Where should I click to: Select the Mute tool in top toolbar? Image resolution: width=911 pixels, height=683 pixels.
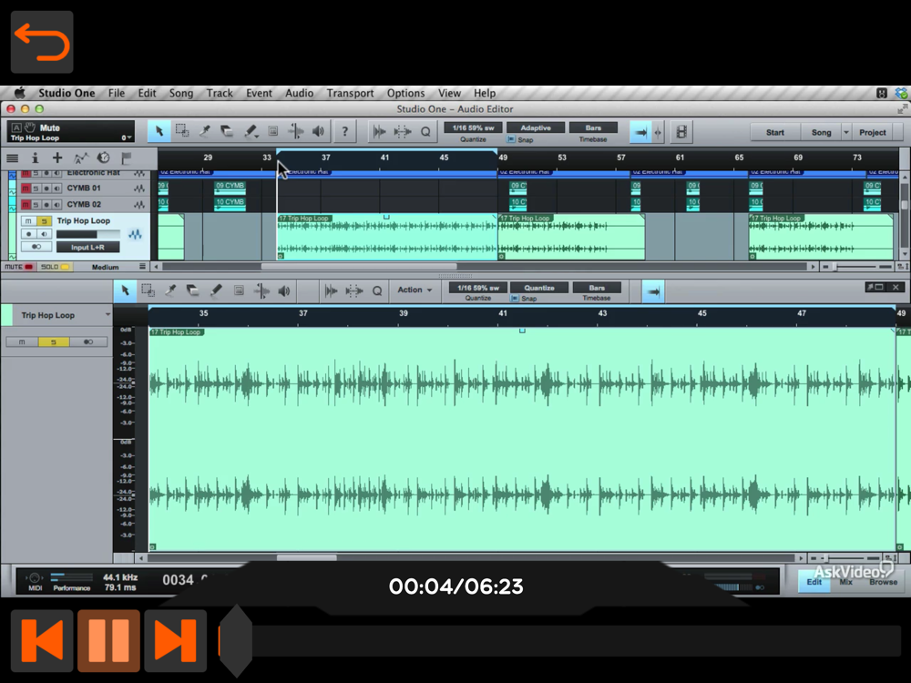click(x=273, y=132)
